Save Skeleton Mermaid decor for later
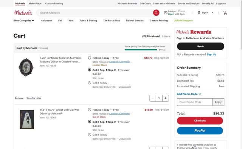 34,98
